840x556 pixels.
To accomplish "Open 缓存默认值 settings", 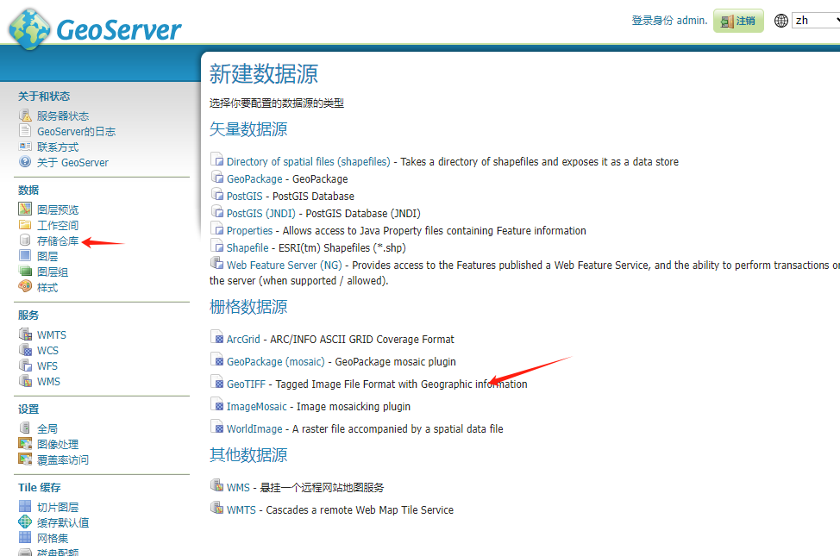I will tap(63, 522).
